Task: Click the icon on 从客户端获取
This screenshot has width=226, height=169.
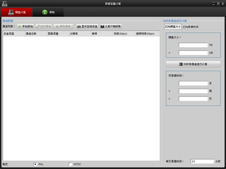Action: [x=102, y=27]
